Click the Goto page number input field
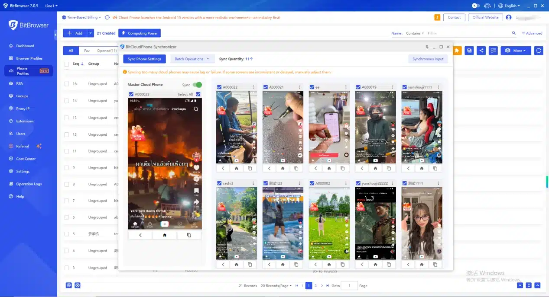Image resolution: width=549 pixels, height=297 pixels. pos(349,285)
